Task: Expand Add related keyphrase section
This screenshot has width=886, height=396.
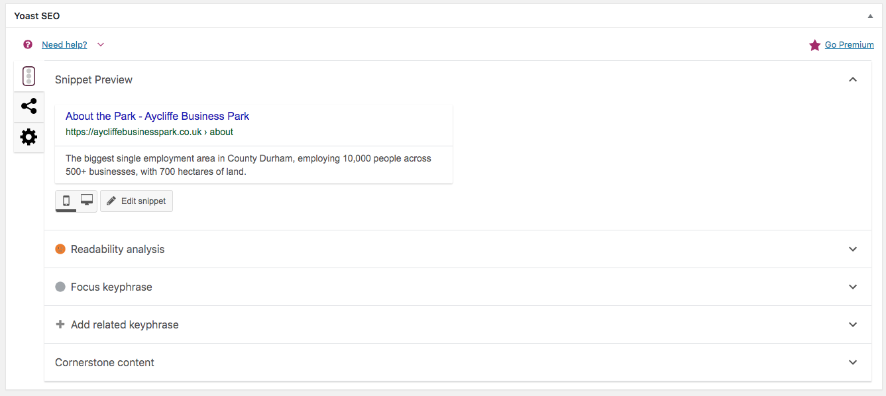Action: coord(853,324)
